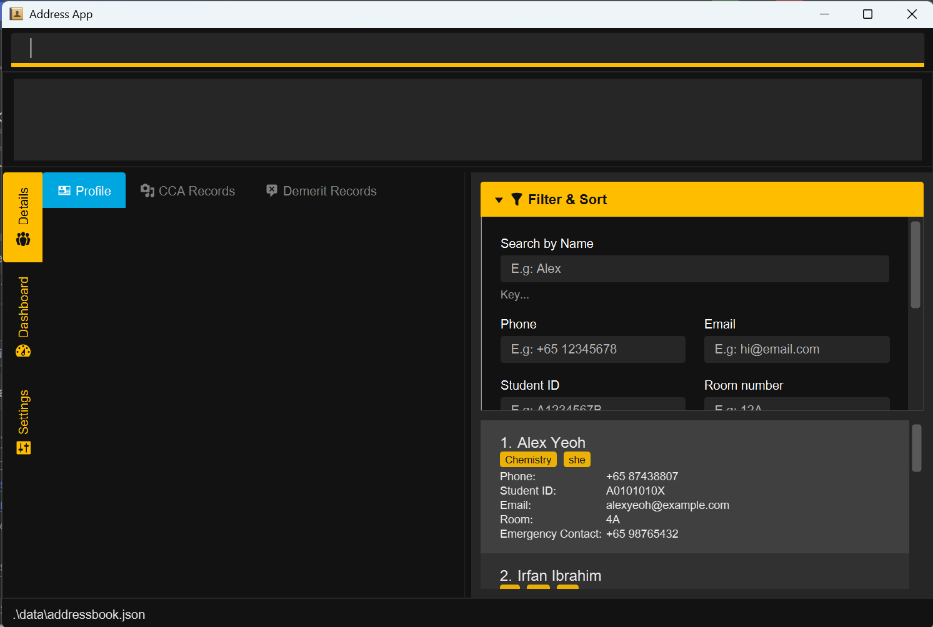
Task: Click the CCA Records tab icon
Action: coord(147,190)
